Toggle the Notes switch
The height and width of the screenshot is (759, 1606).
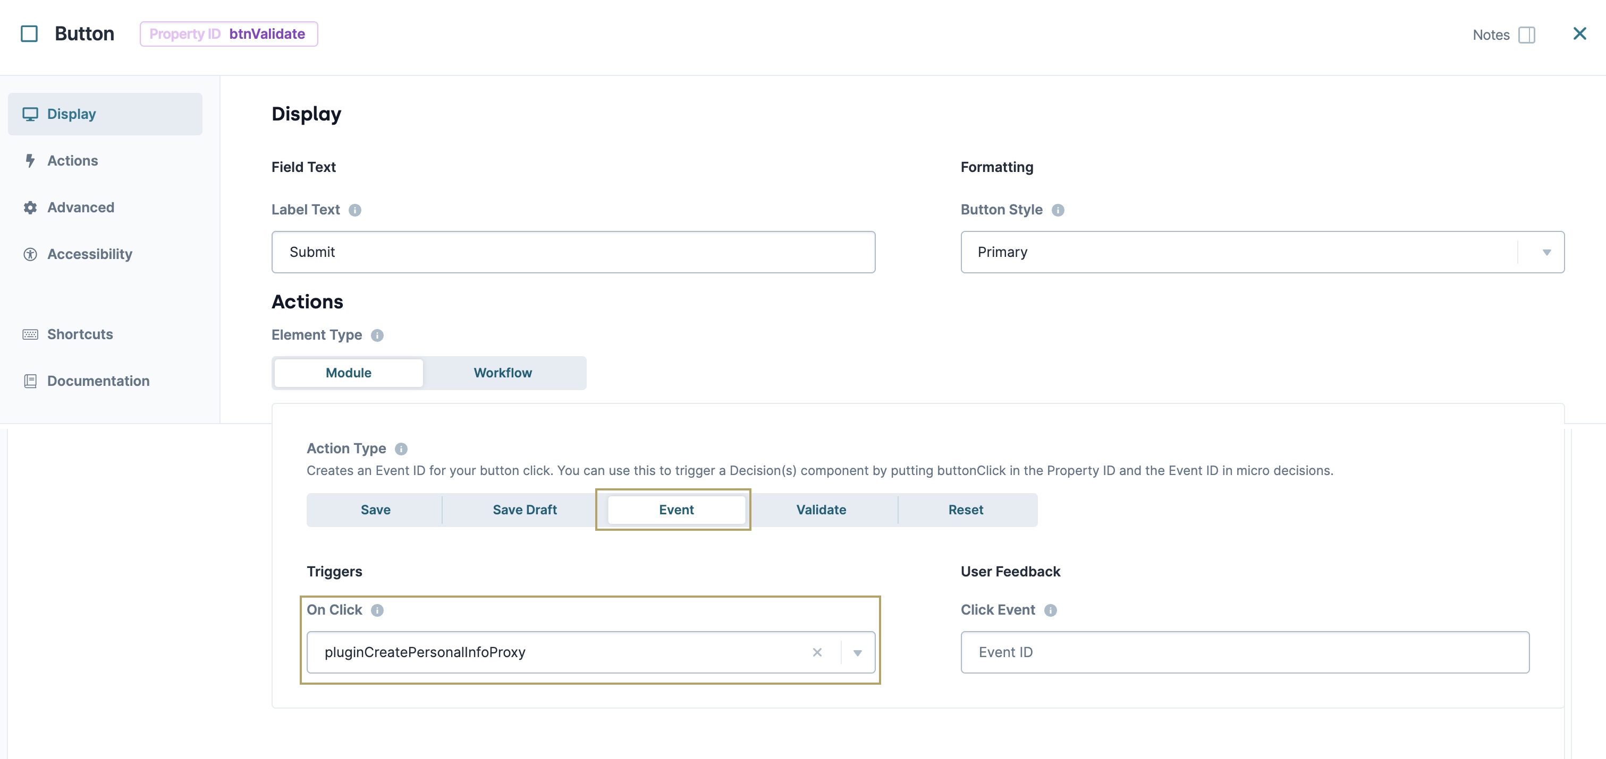pyautogui.click(x=1527, y=36)
